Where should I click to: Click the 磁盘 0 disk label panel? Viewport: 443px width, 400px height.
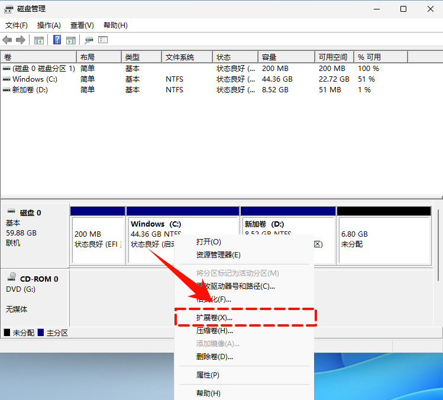(34, 228)
